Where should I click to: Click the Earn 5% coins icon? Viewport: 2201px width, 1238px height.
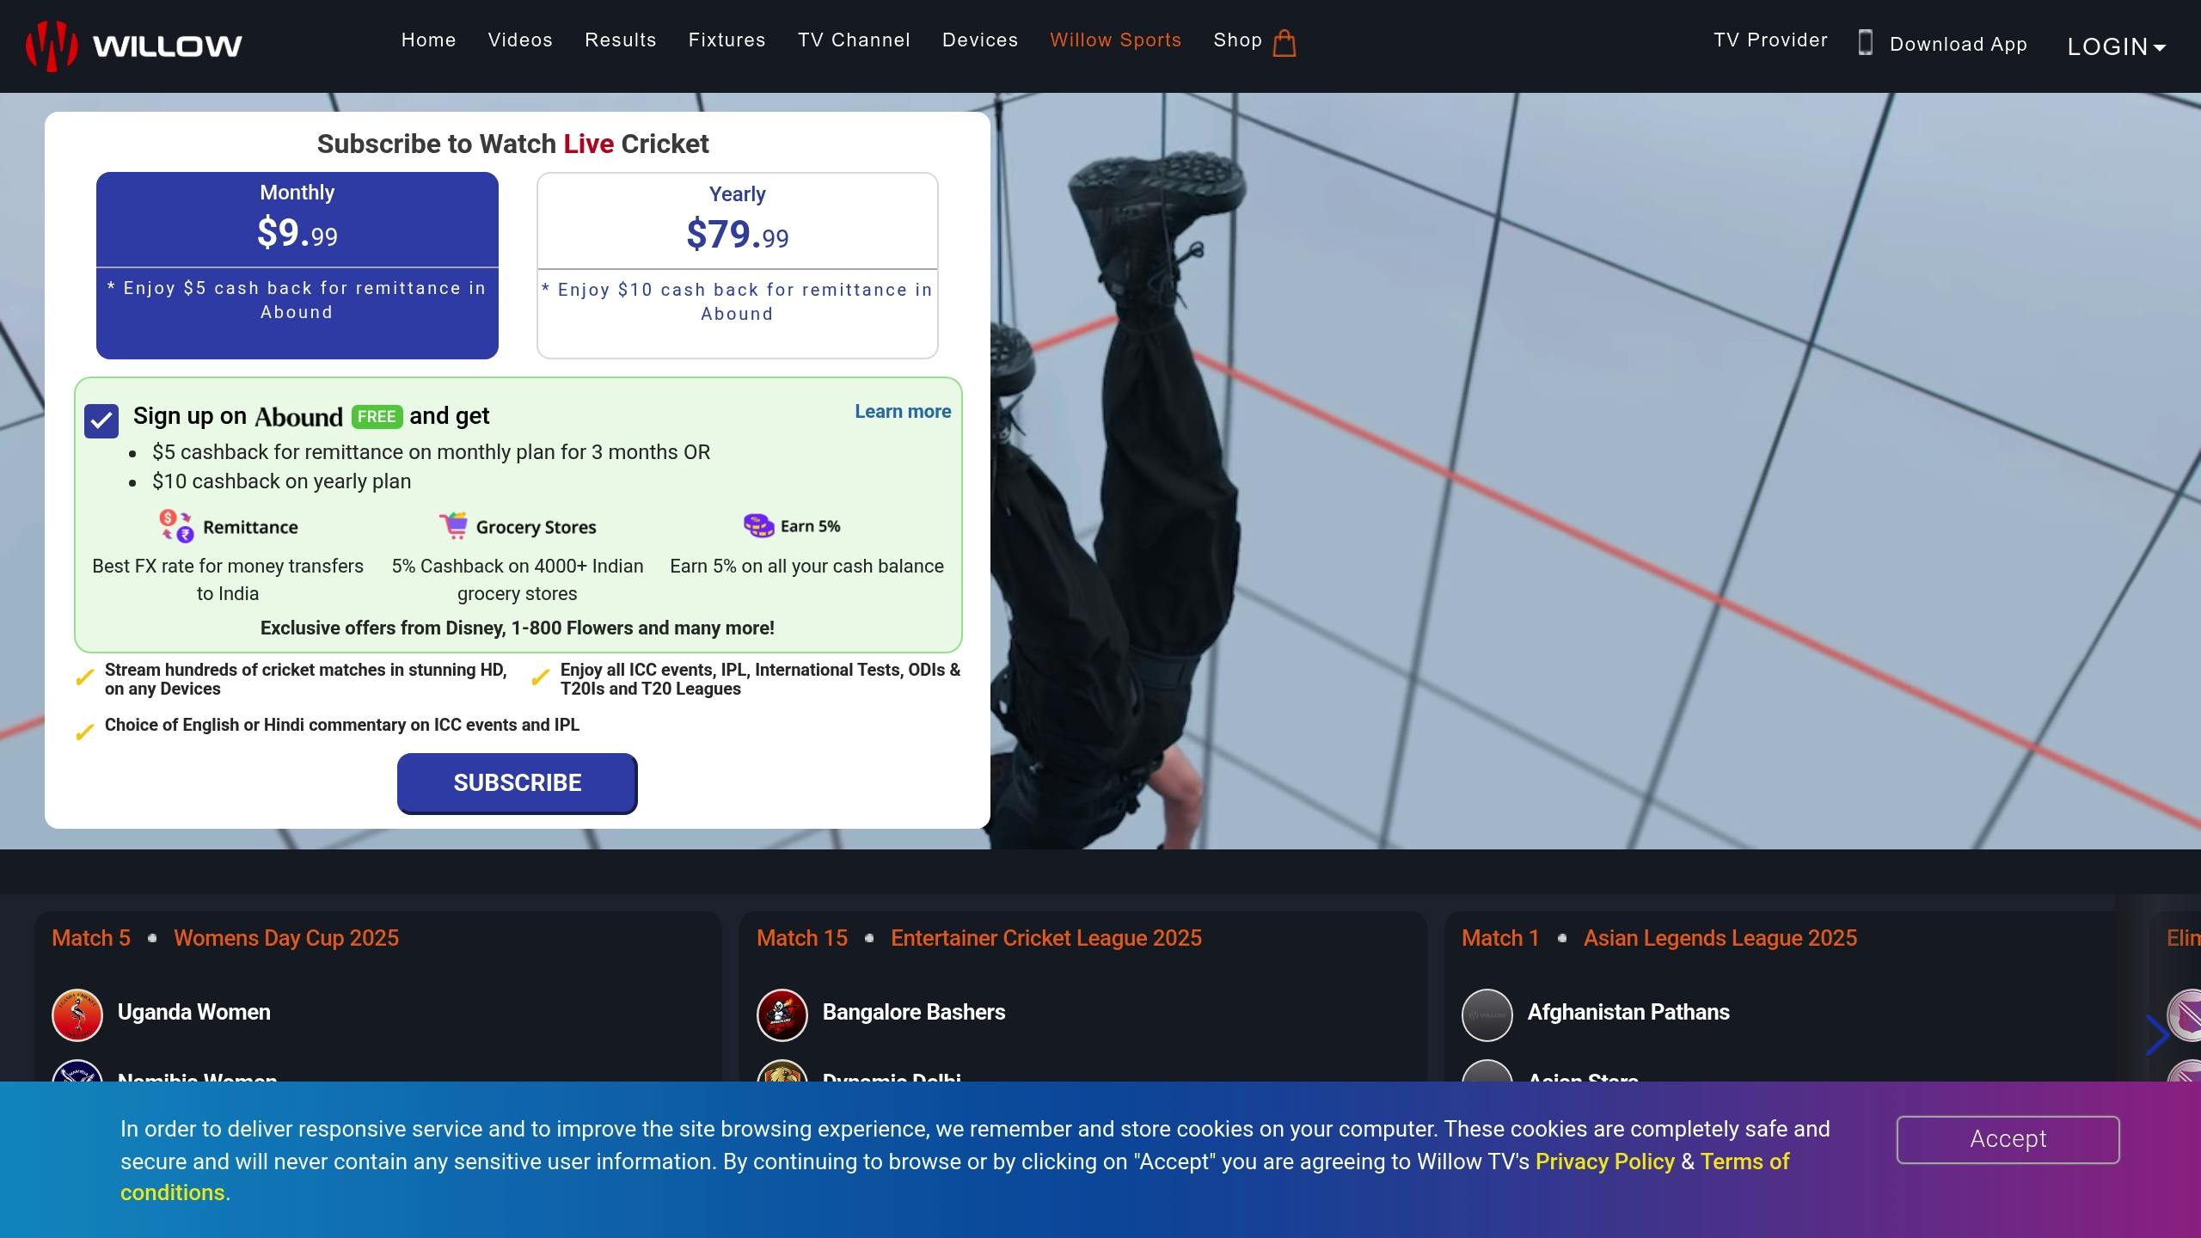pos(758,525)
